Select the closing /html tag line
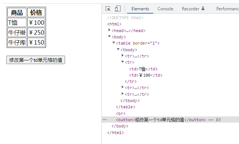The height and width of the screenshot is (144, 239). click(x=115, y=133)
